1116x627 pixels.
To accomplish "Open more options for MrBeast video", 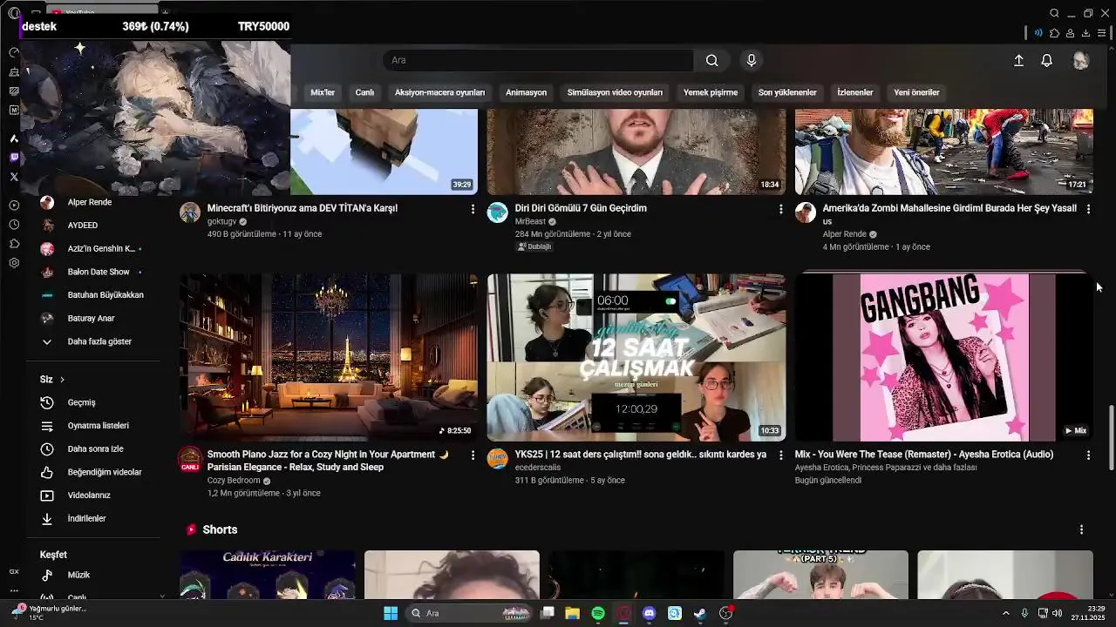I will tap(780, 209).
